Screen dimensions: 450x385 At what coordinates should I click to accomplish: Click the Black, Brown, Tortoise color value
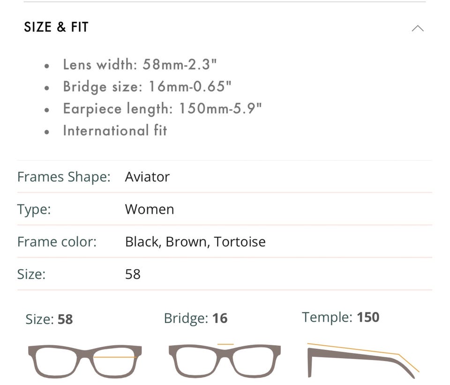coord(195,242)
